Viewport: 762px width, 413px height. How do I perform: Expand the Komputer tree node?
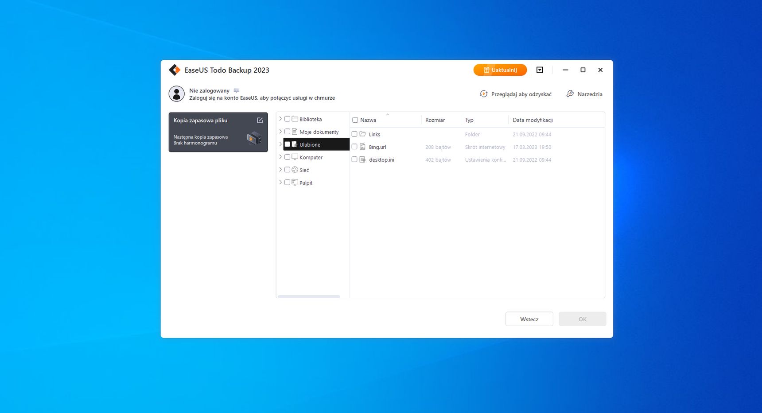click(x=280, y=157)
